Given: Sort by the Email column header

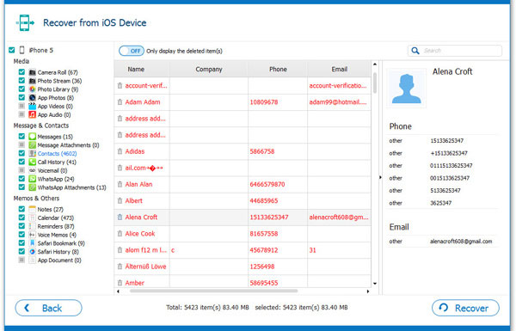Looking at the screenshot, I should click(340, 69).
